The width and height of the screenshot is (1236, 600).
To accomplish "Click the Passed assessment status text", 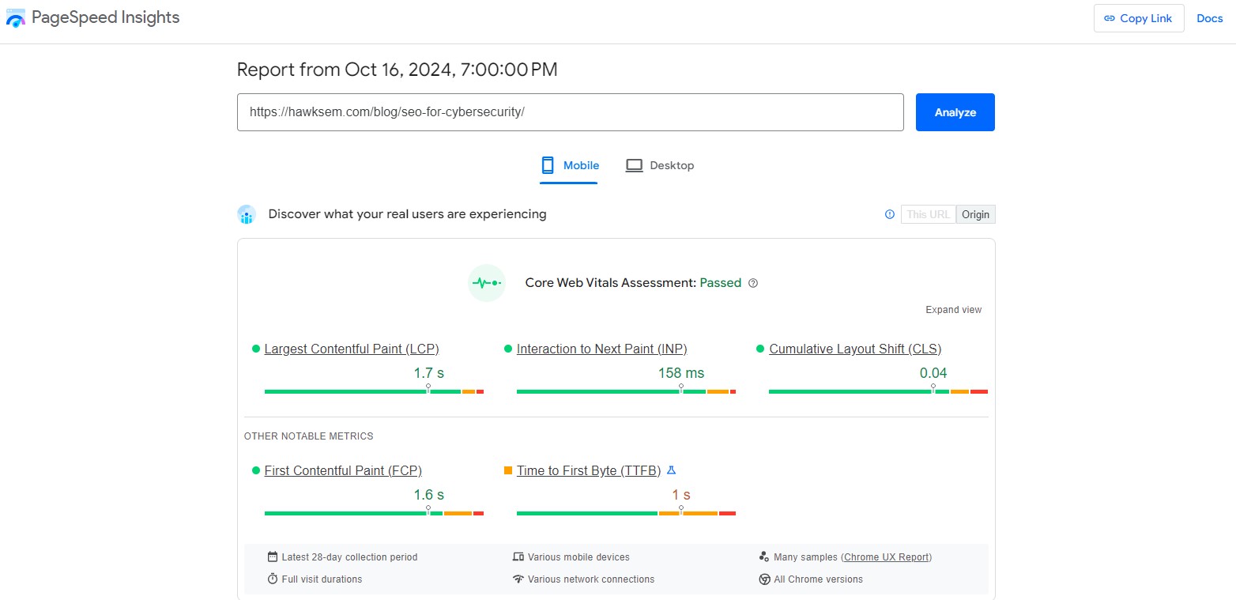I will [721, 283].
